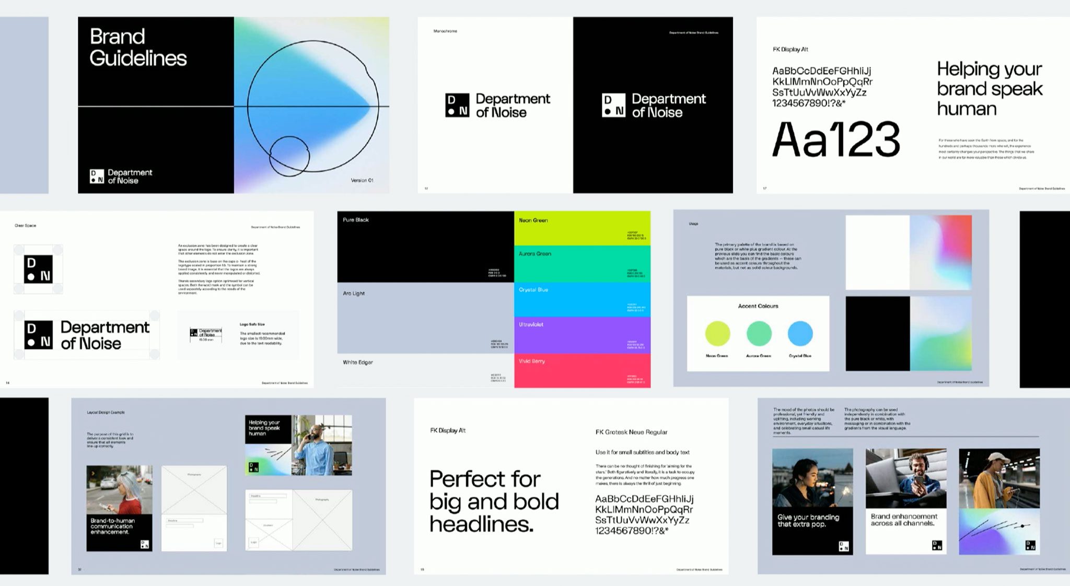Click the DN logo on the 'Give your branding' card
Image resolution: width=1070 pixels, height=586 pixels.
844,546
